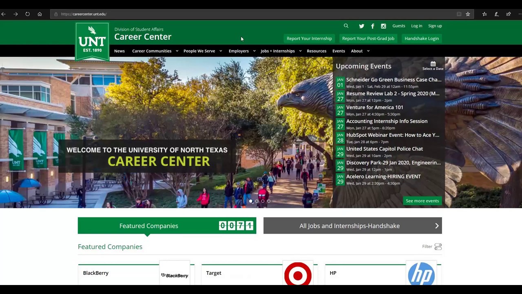The image size is (522, 294).
Task: Go back with the browser back arrow
Action: click(3, 14)
